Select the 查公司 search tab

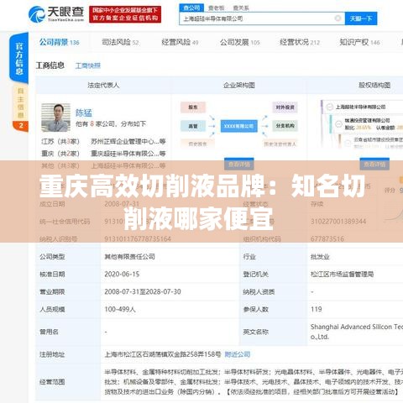click(x=191, y=8)
